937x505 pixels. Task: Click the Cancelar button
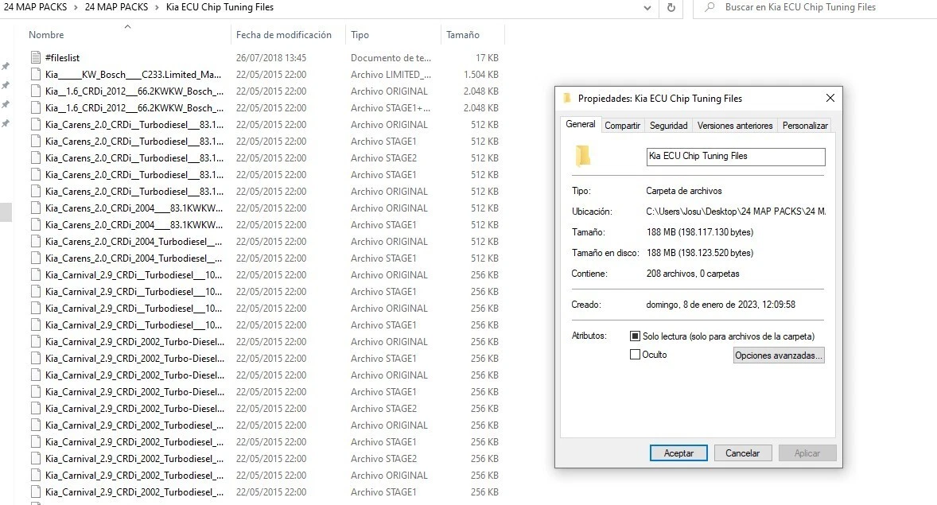click(x=742, y=453)
